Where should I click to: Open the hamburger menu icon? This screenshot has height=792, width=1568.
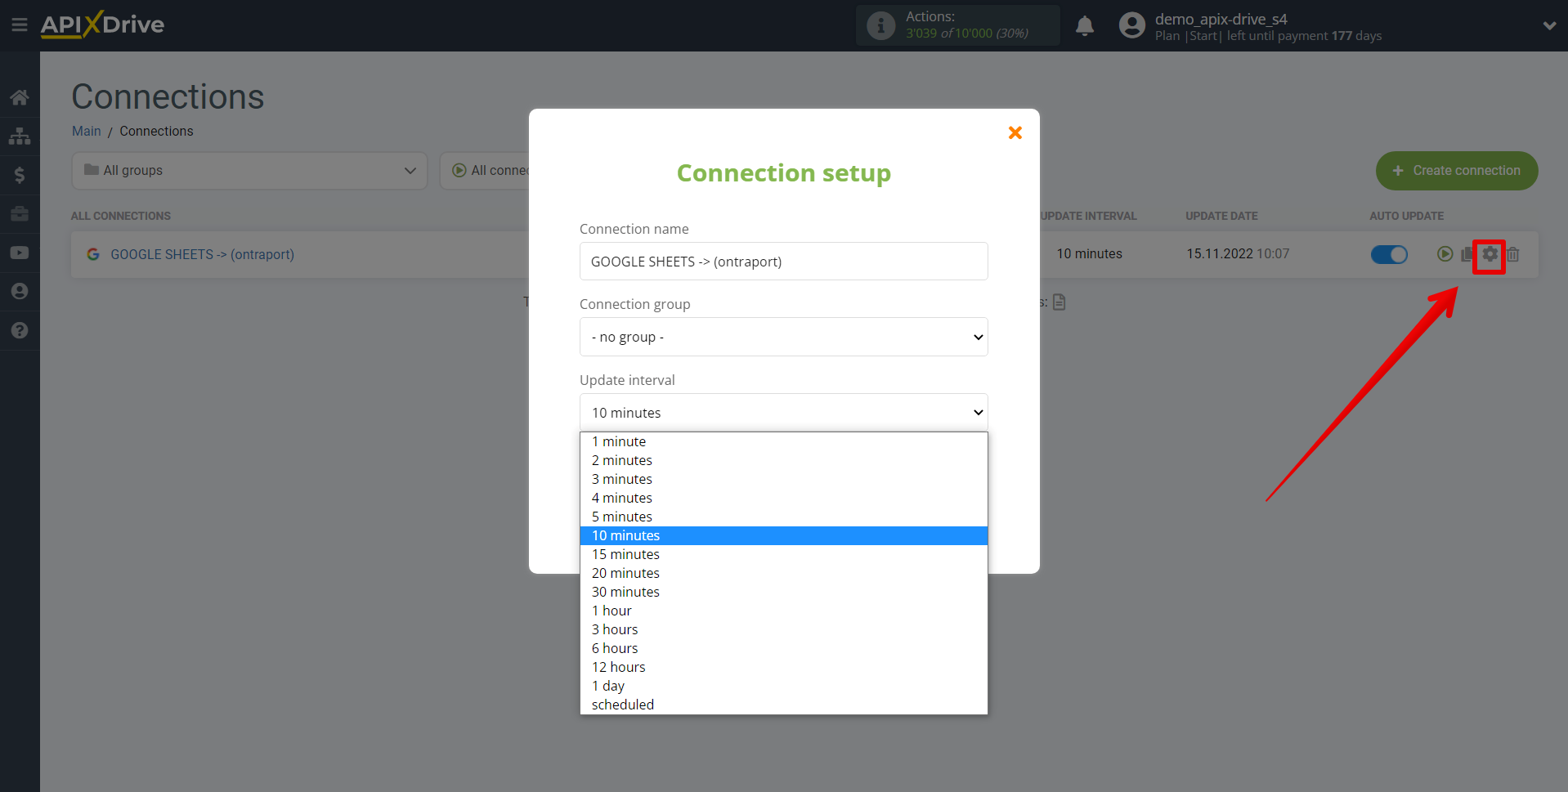[20, 25]
